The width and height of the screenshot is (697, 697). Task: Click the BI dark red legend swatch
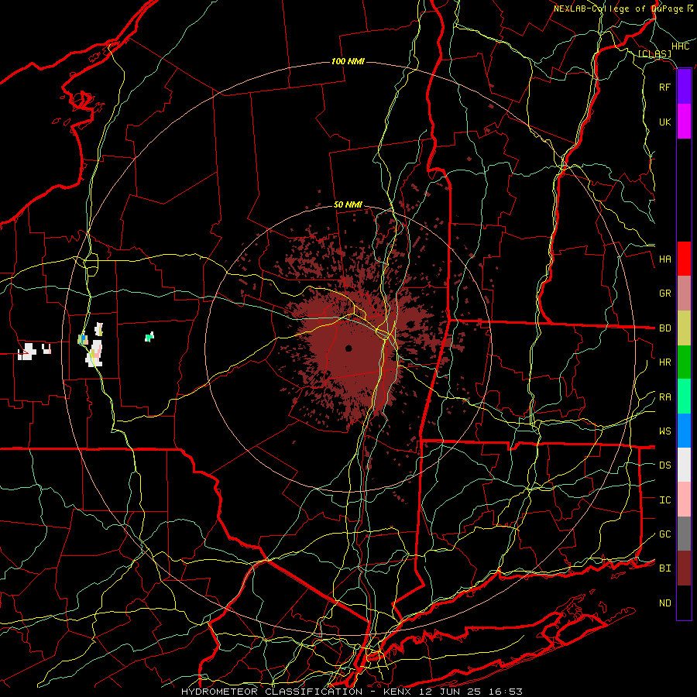click(684, 568)
